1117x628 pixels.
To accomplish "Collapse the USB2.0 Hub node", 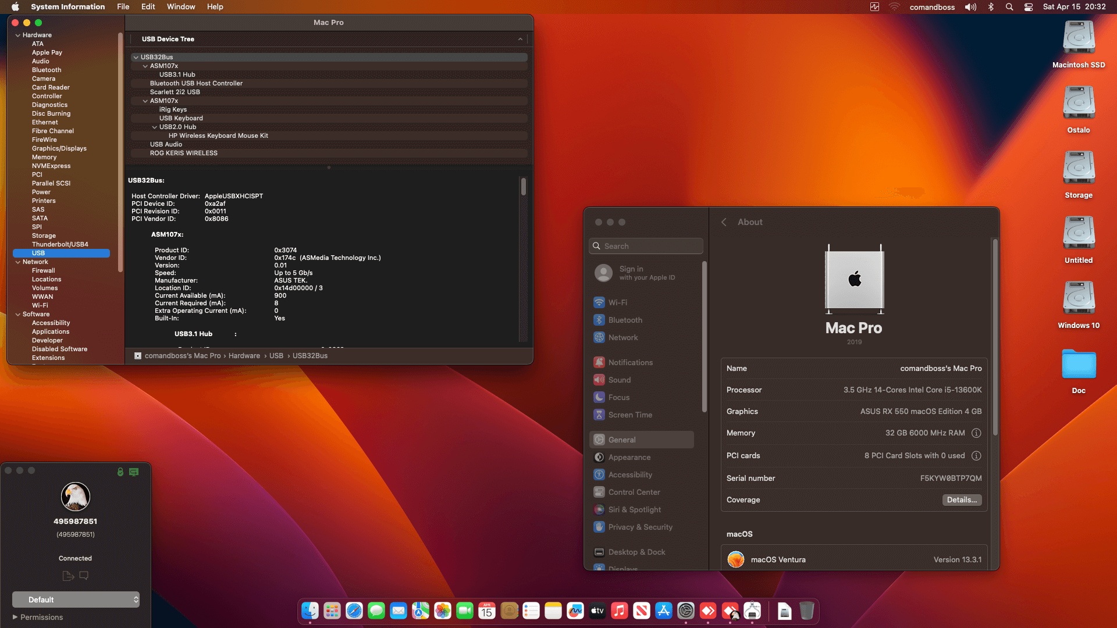I will click(x=154, y=127).
